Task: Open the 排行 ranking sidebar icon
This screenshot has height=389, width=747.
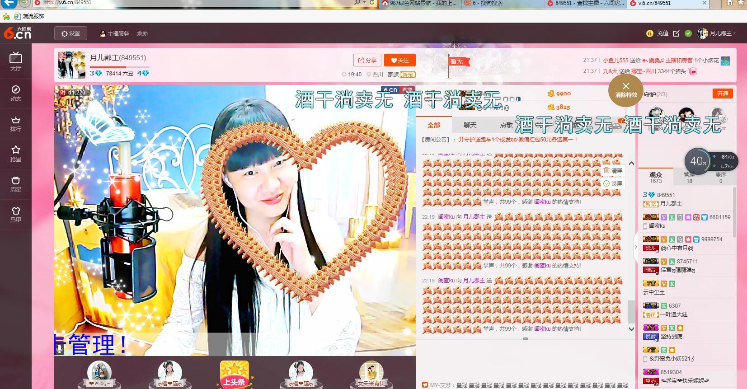Action: 15,123
